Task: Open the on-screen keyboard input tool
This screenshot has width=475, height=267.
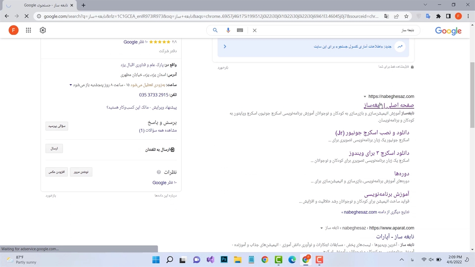Action: tap(240, 30)
